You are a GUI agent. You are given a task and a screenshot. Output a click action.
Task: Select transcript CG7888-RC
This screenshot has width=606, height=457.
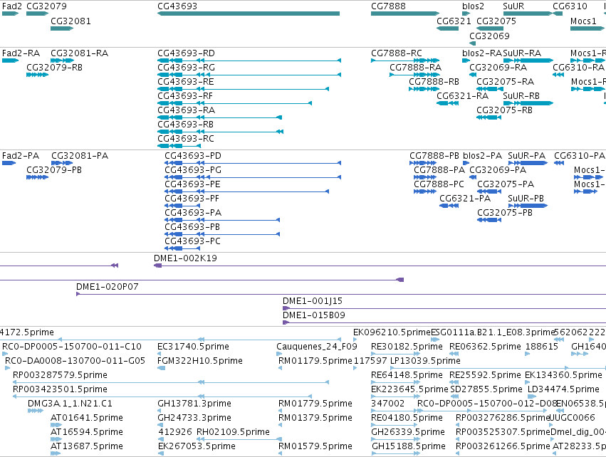pos(405,61)
